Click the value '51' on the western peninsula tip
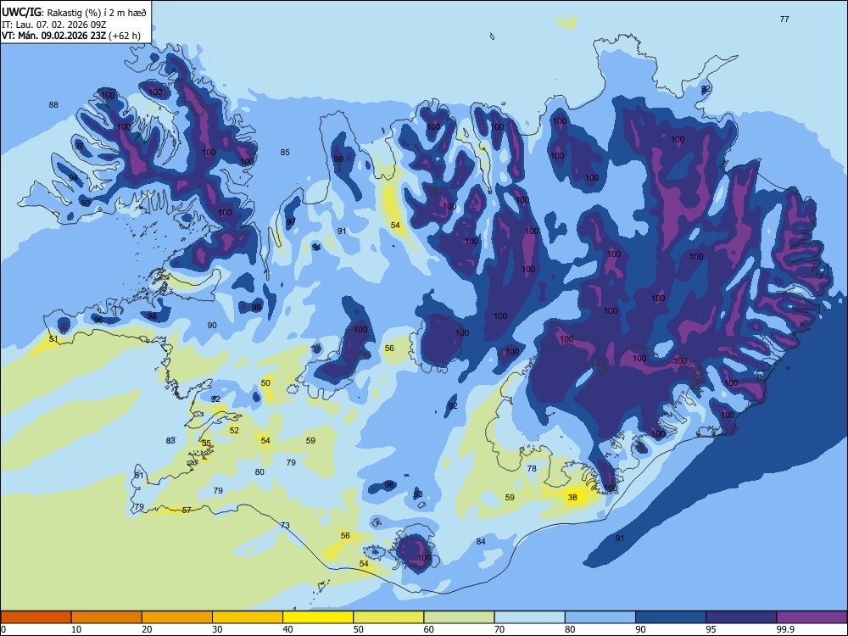Screen dimensions: 848x636 (53, 338)
